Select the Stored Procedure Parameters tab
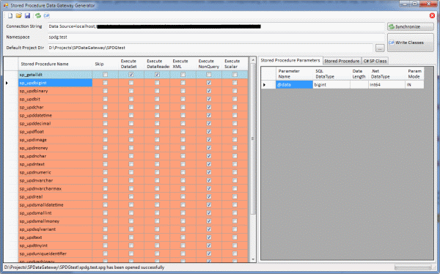This screenshot has width=440, height=274. 290,60
